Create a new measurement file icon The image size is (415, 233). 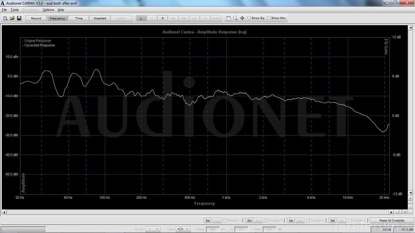coord(5,18)
